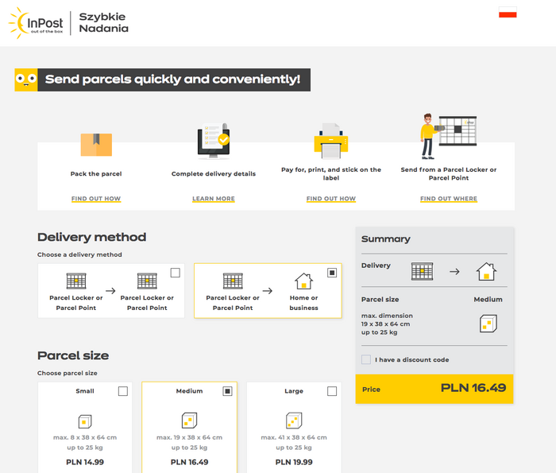Viewport: 556px width, 473px height.
Task: Click the house icon in Summary delivery row
Action: point(486,271)
